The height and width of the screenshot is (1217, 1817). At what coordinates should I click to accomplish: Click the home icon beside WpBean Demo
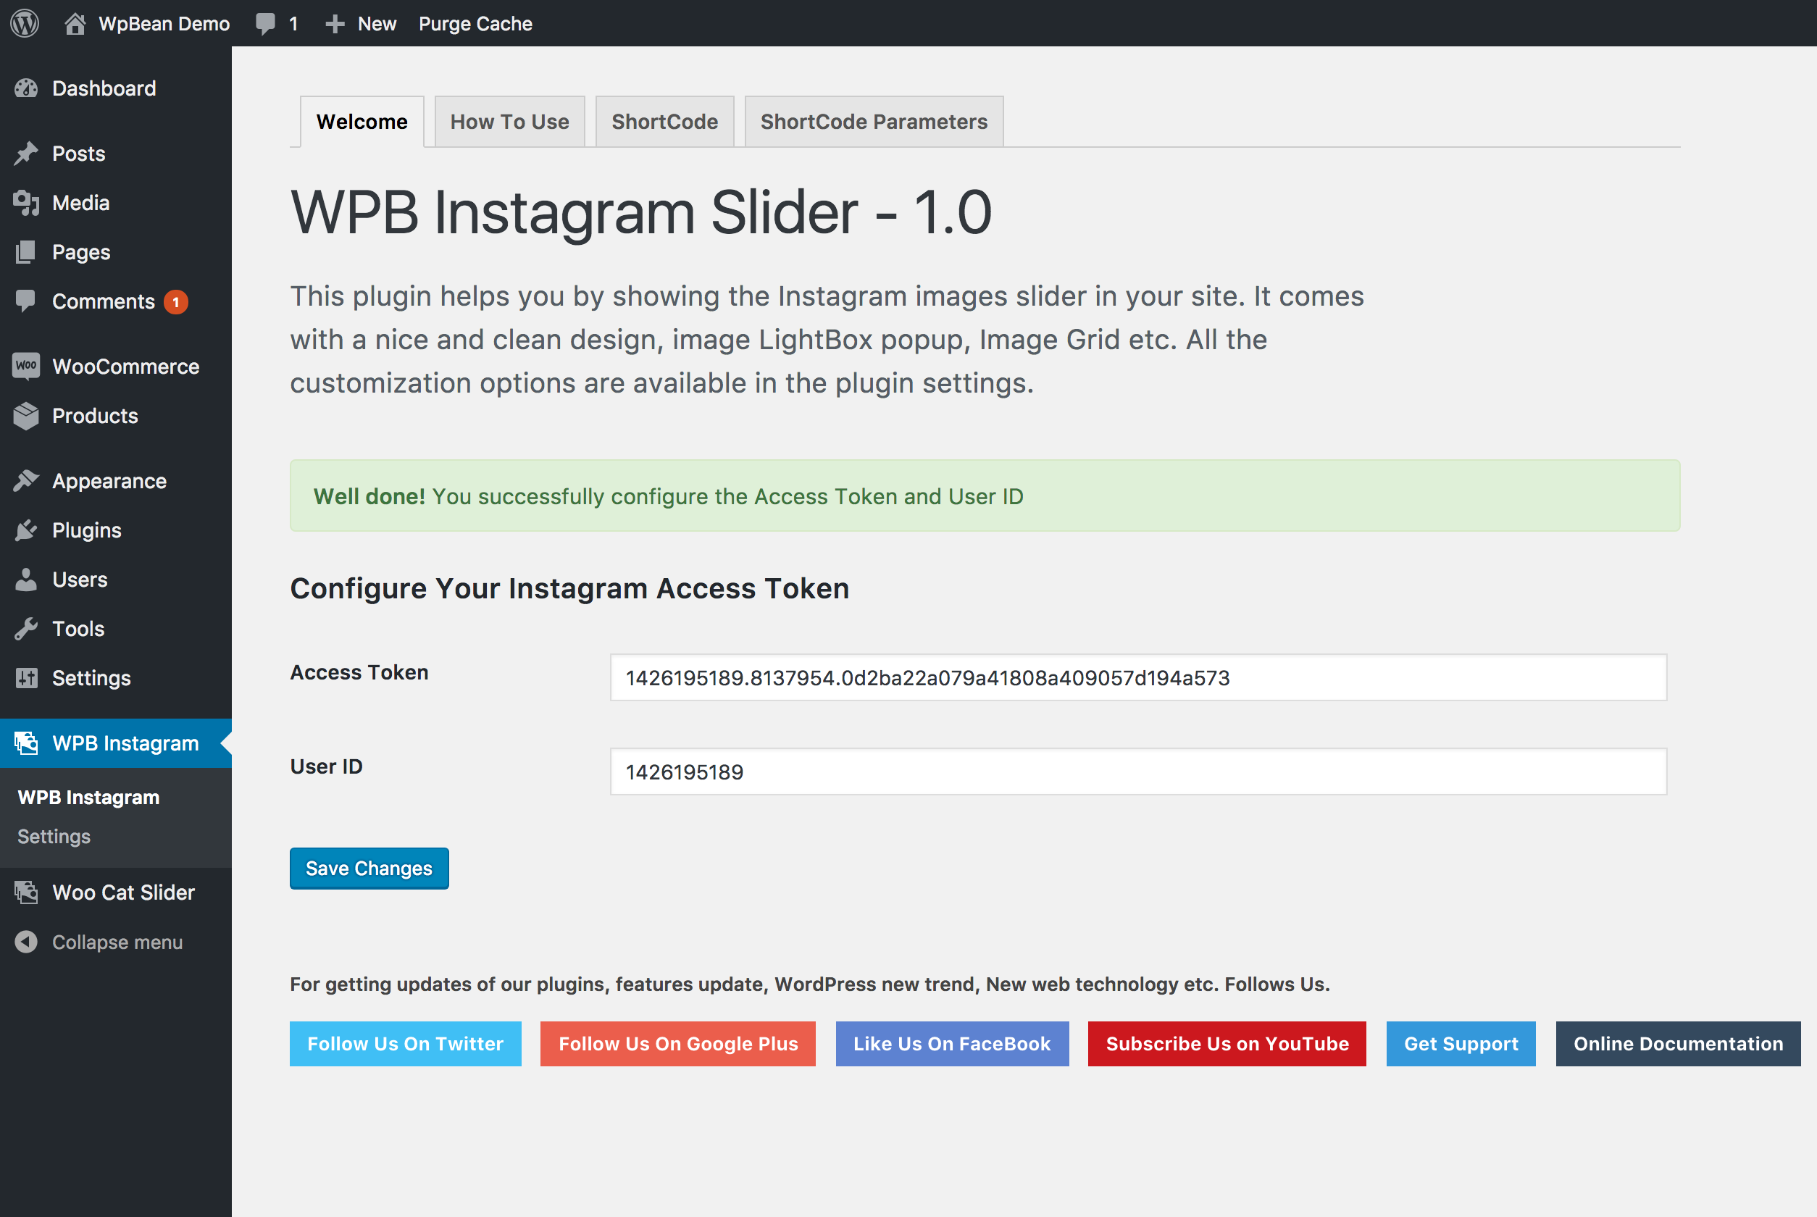75,23
